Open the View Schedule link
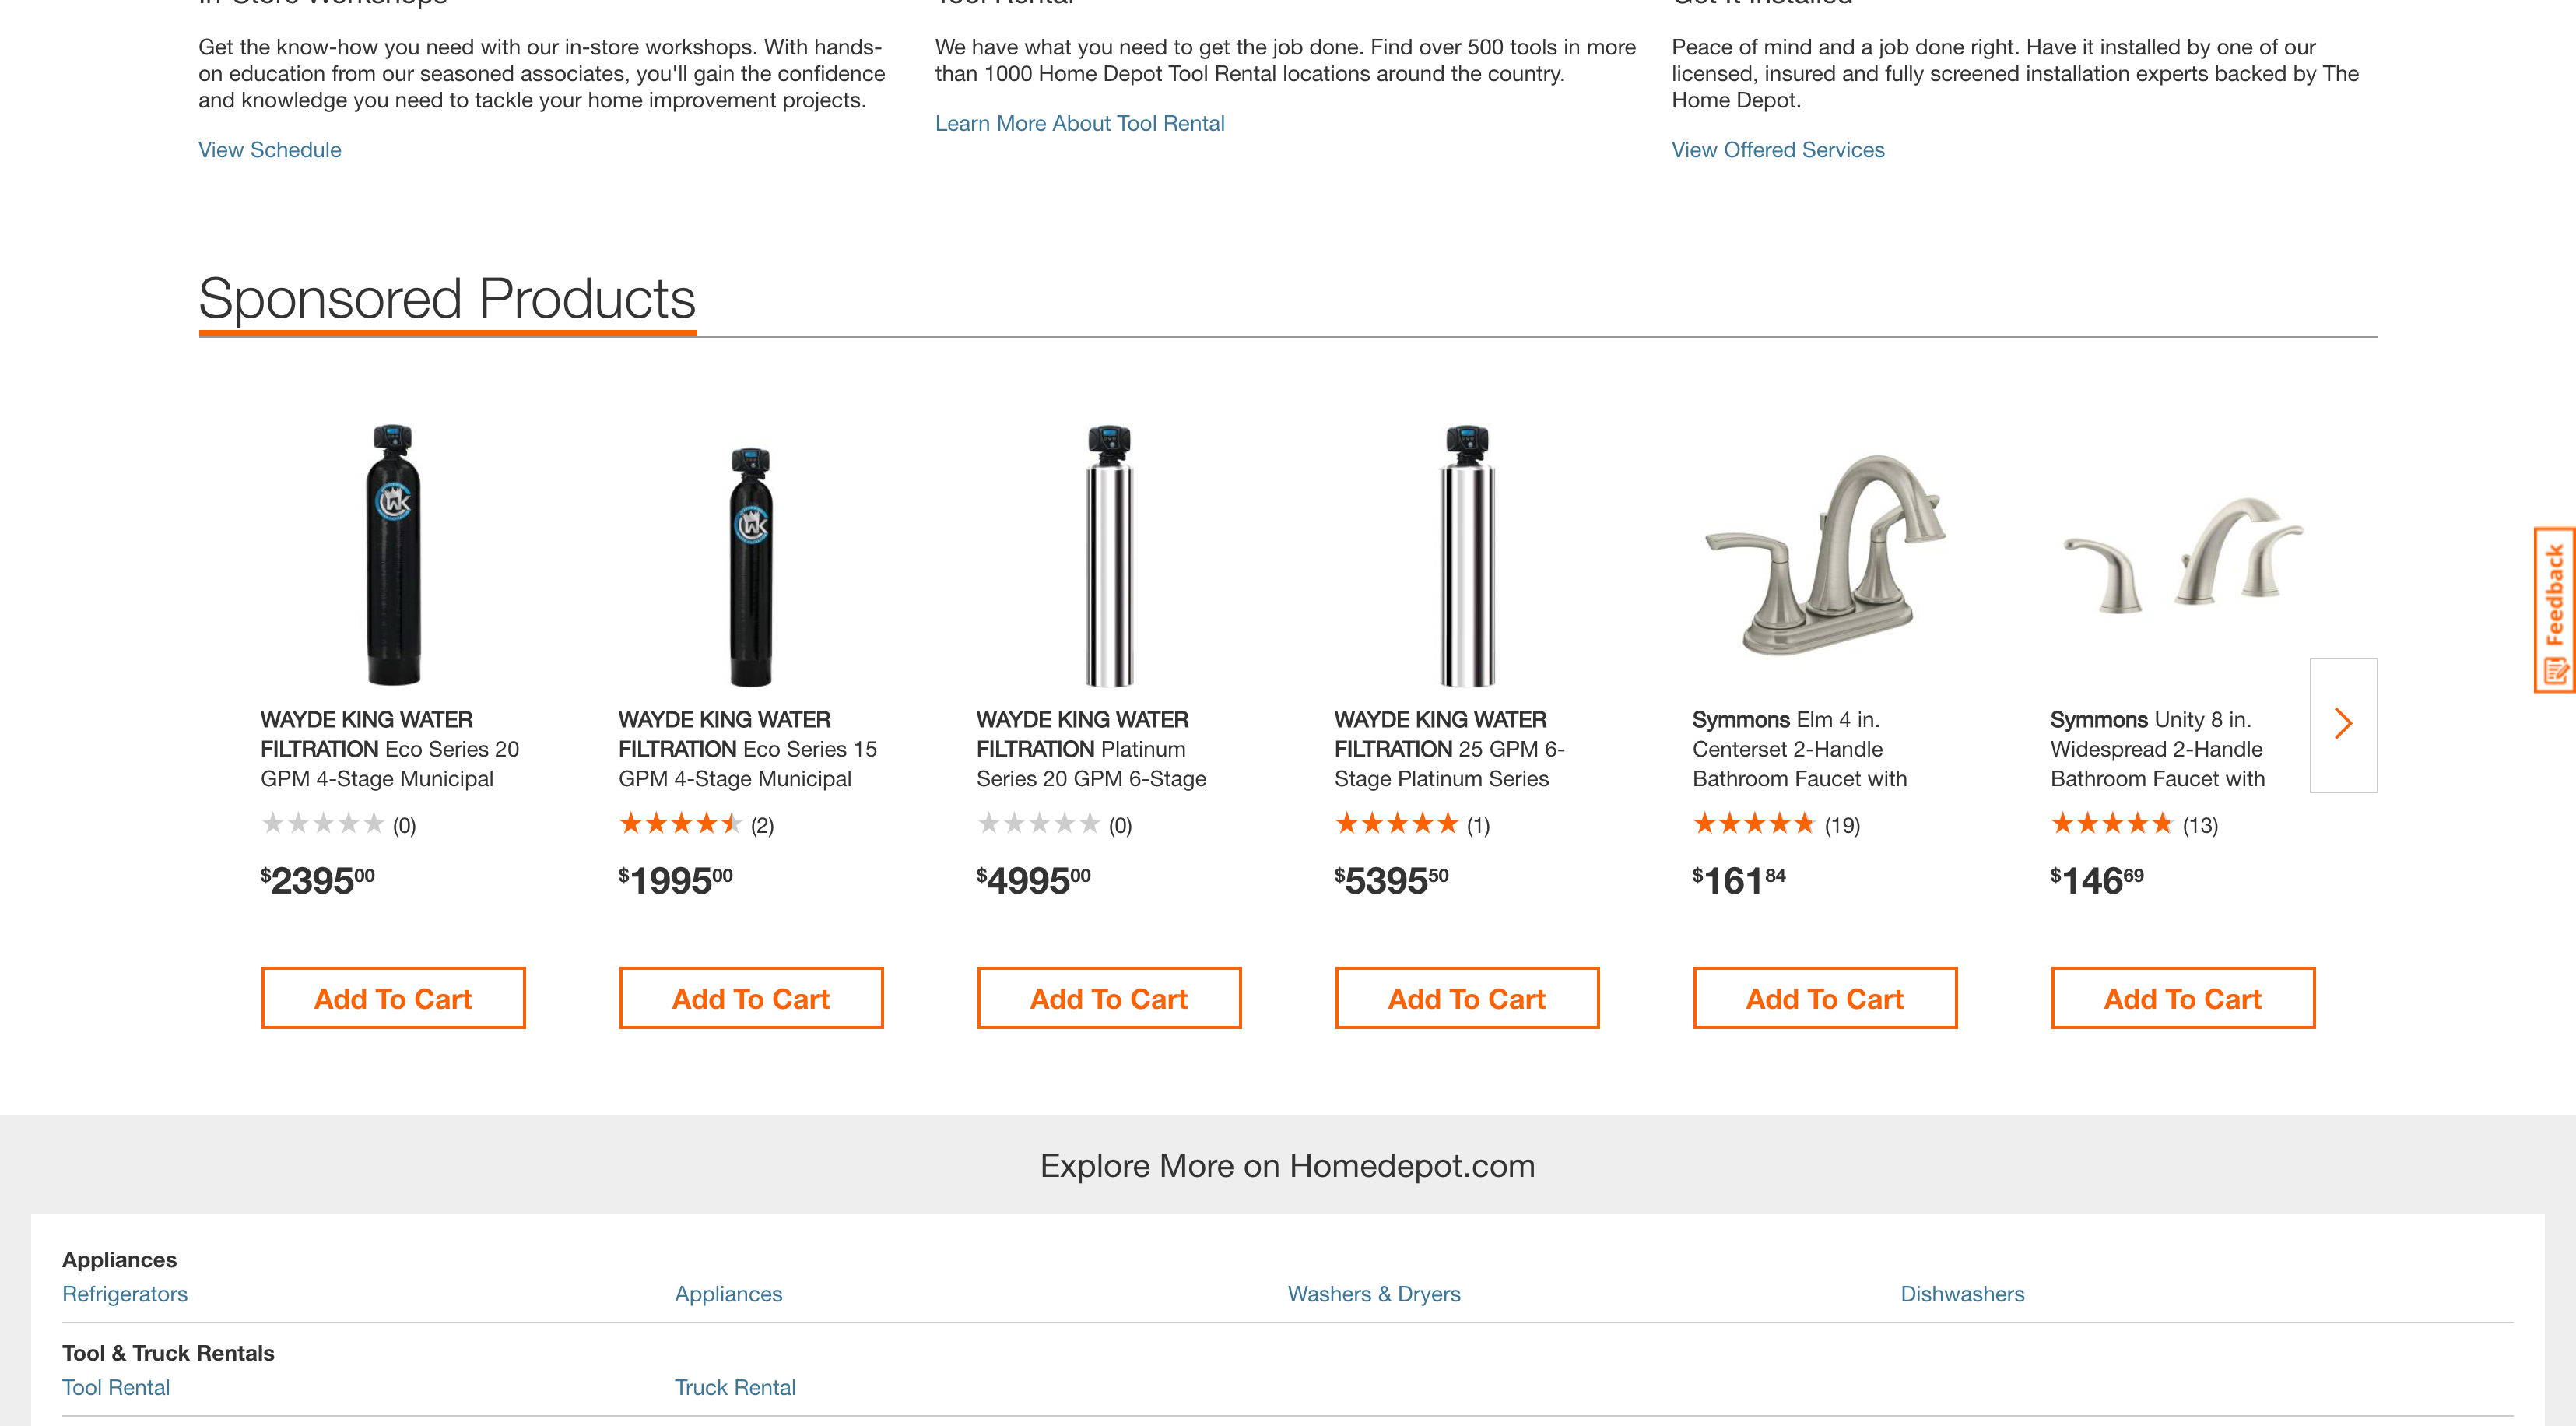 coord(270,150)
